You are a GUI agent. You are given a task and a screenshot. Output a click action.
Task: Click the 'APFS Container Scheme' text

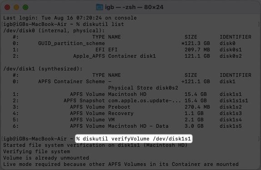point(71,81)
